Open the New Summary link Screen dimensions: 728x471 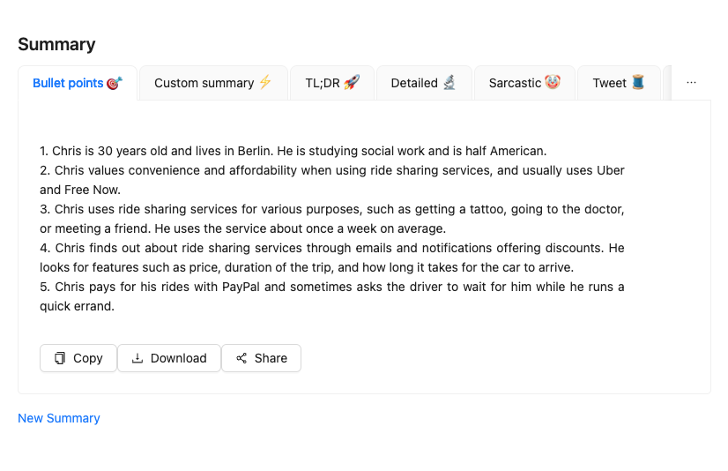coord(59,418)
